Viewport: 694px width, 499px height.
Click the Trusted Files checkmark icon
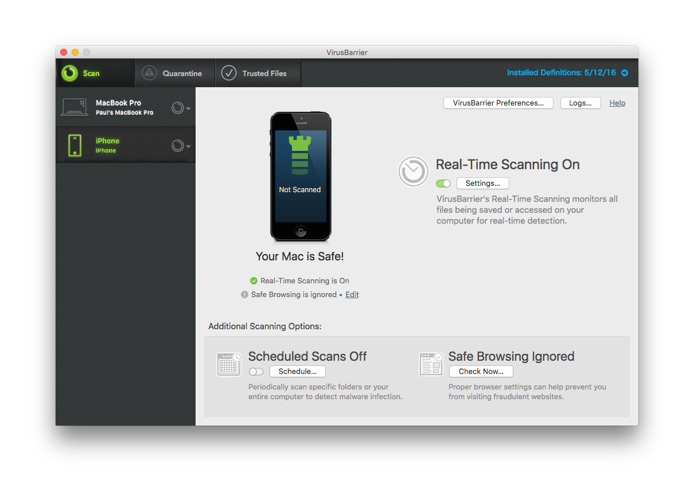[229, 73]
